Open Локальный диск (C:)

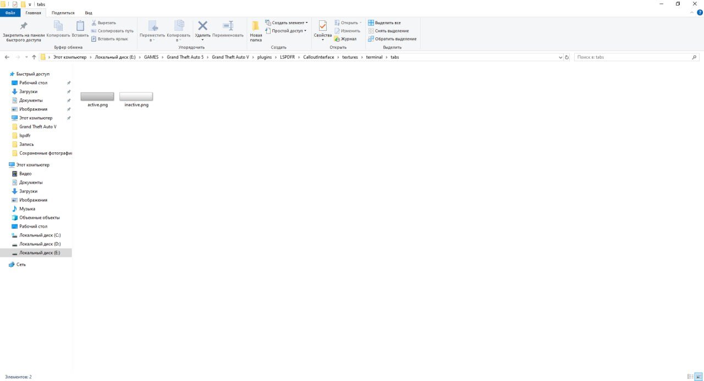(40, 235)
